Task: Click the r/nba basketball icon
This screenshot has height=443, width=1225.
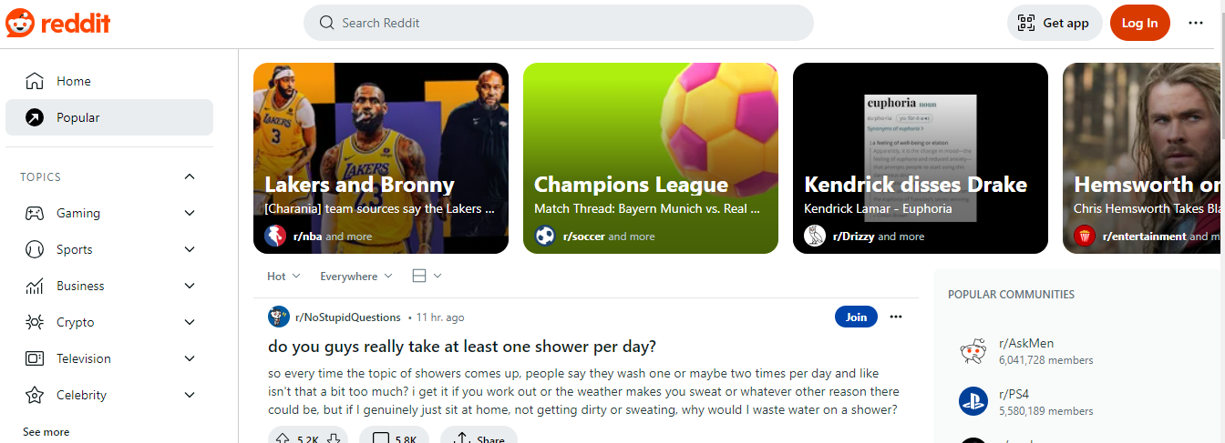Action: 275,237
